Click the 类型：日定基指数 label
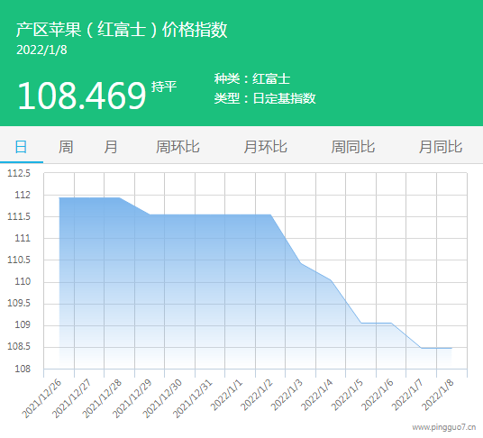The image size is (483, 438). [x=265, y=98]
